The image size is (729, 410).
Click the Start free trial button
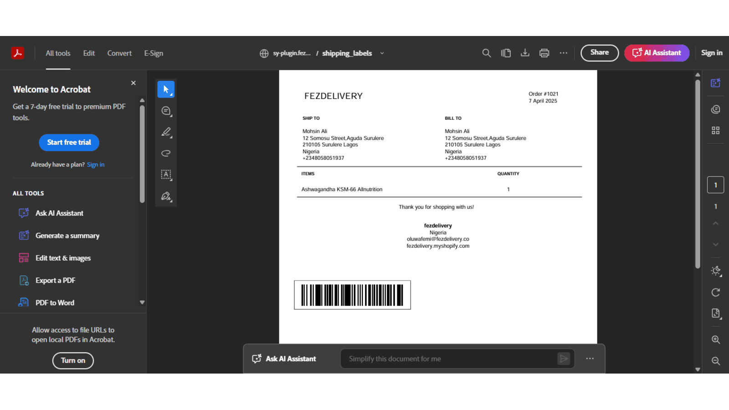click(x=69, y=143)
